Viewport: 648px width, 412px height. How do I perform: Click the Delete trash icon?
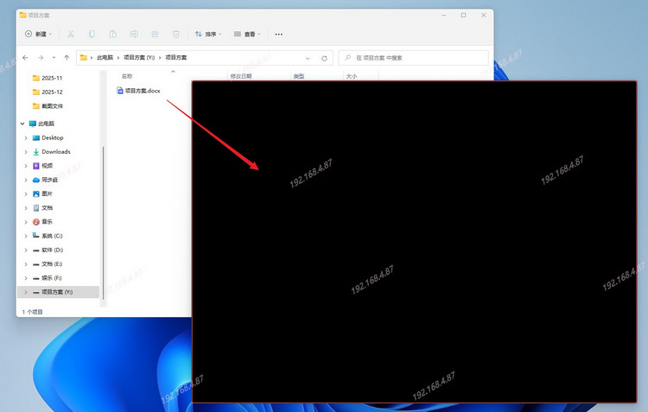176,34
